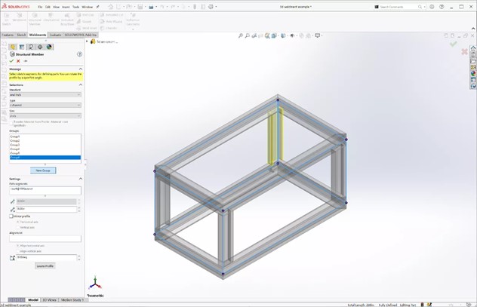Open SOLIDWORKS Resources home icon in task pane

(x=473, y=48)
